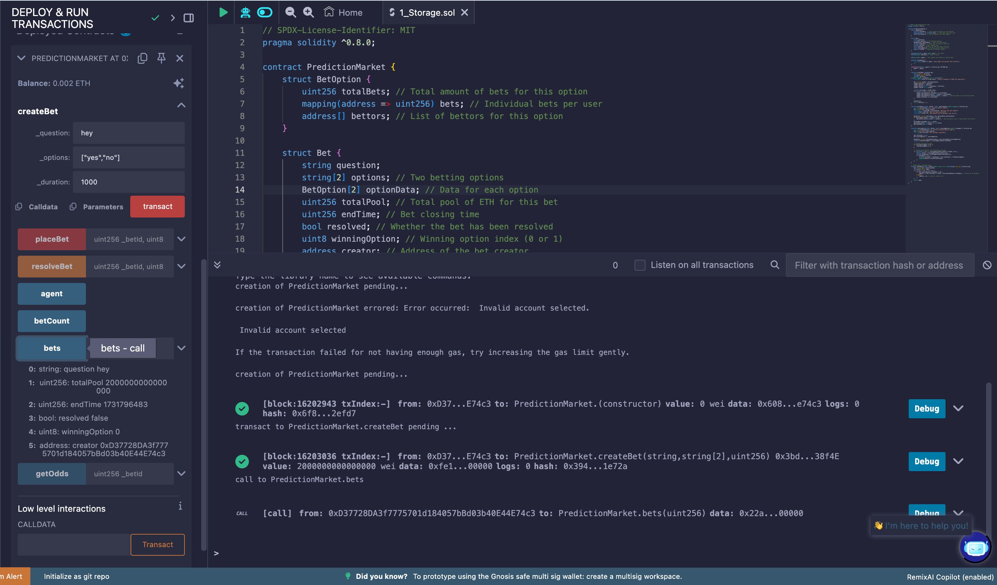Click the Debug button for createBet transaction
997x585 pixels.
coord(927,461)
